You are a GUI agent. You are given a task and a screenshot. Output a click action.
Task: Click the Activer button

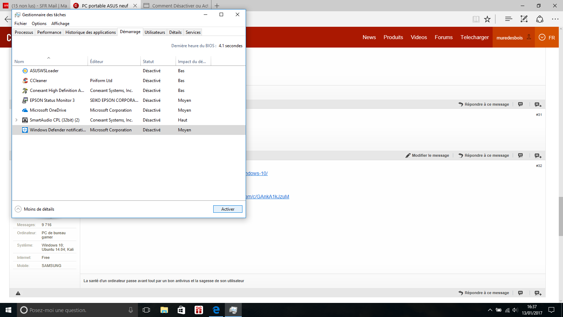[228, 209]
